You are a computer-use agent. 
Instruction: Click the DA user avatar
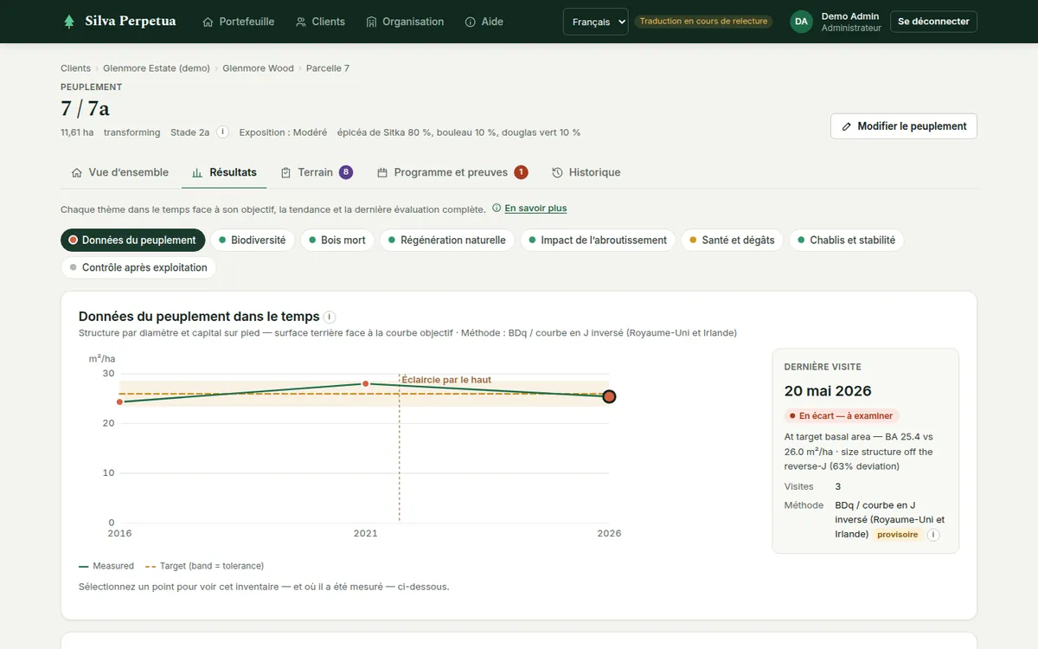tap(801, 22)
